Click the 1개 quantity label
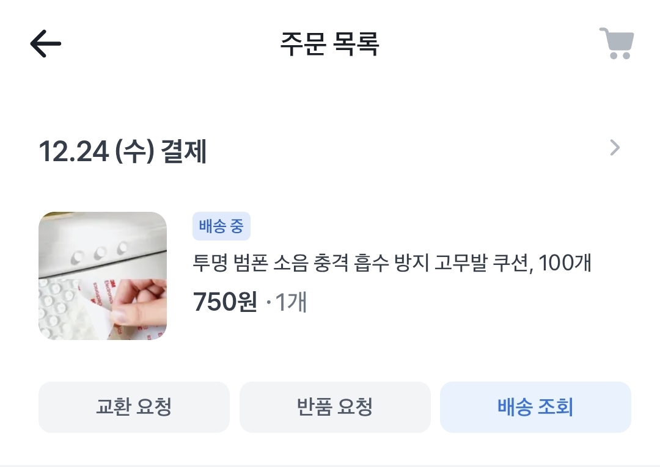660x467 pixels. point(291,302)
